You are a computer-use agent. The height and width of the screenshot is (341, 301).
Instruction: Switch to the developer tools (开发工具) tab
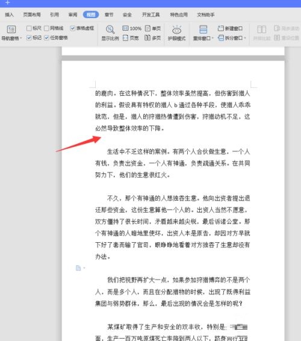(x=151, y=14)
